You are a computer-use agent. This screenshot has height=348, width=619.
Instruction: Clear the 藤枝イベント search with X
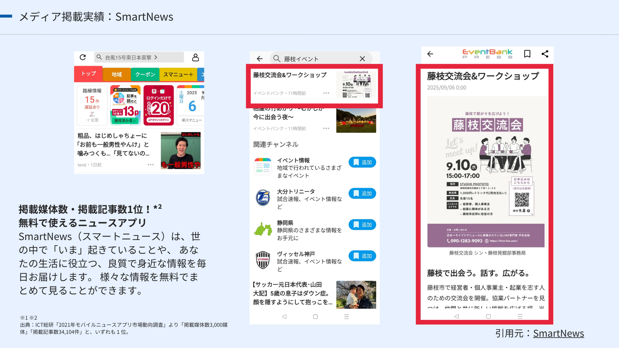[362, 59]
